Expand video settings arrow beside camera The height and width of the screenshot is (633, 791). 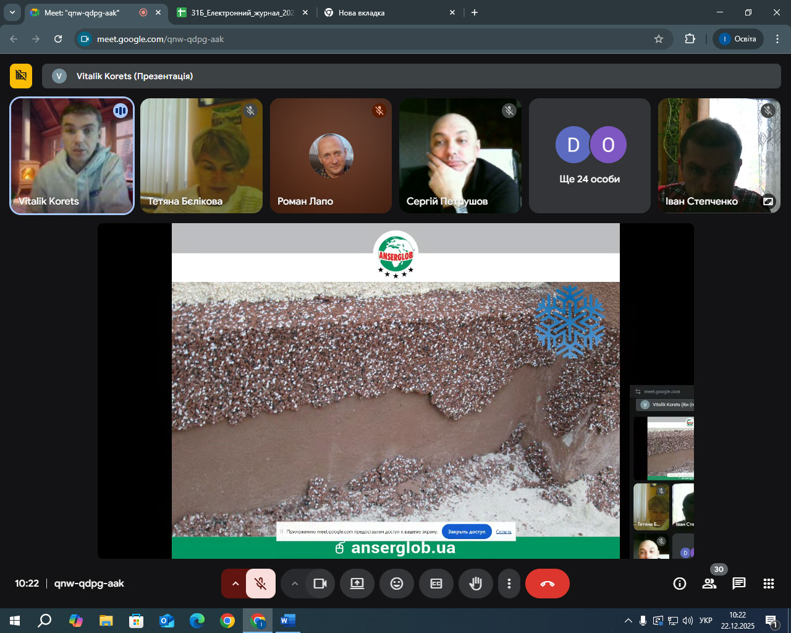295,584
